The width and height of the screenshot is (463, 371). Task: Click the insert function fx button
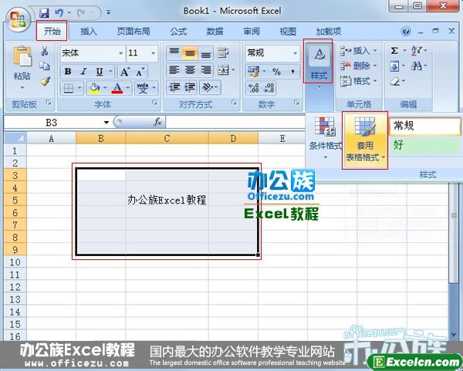157,122
